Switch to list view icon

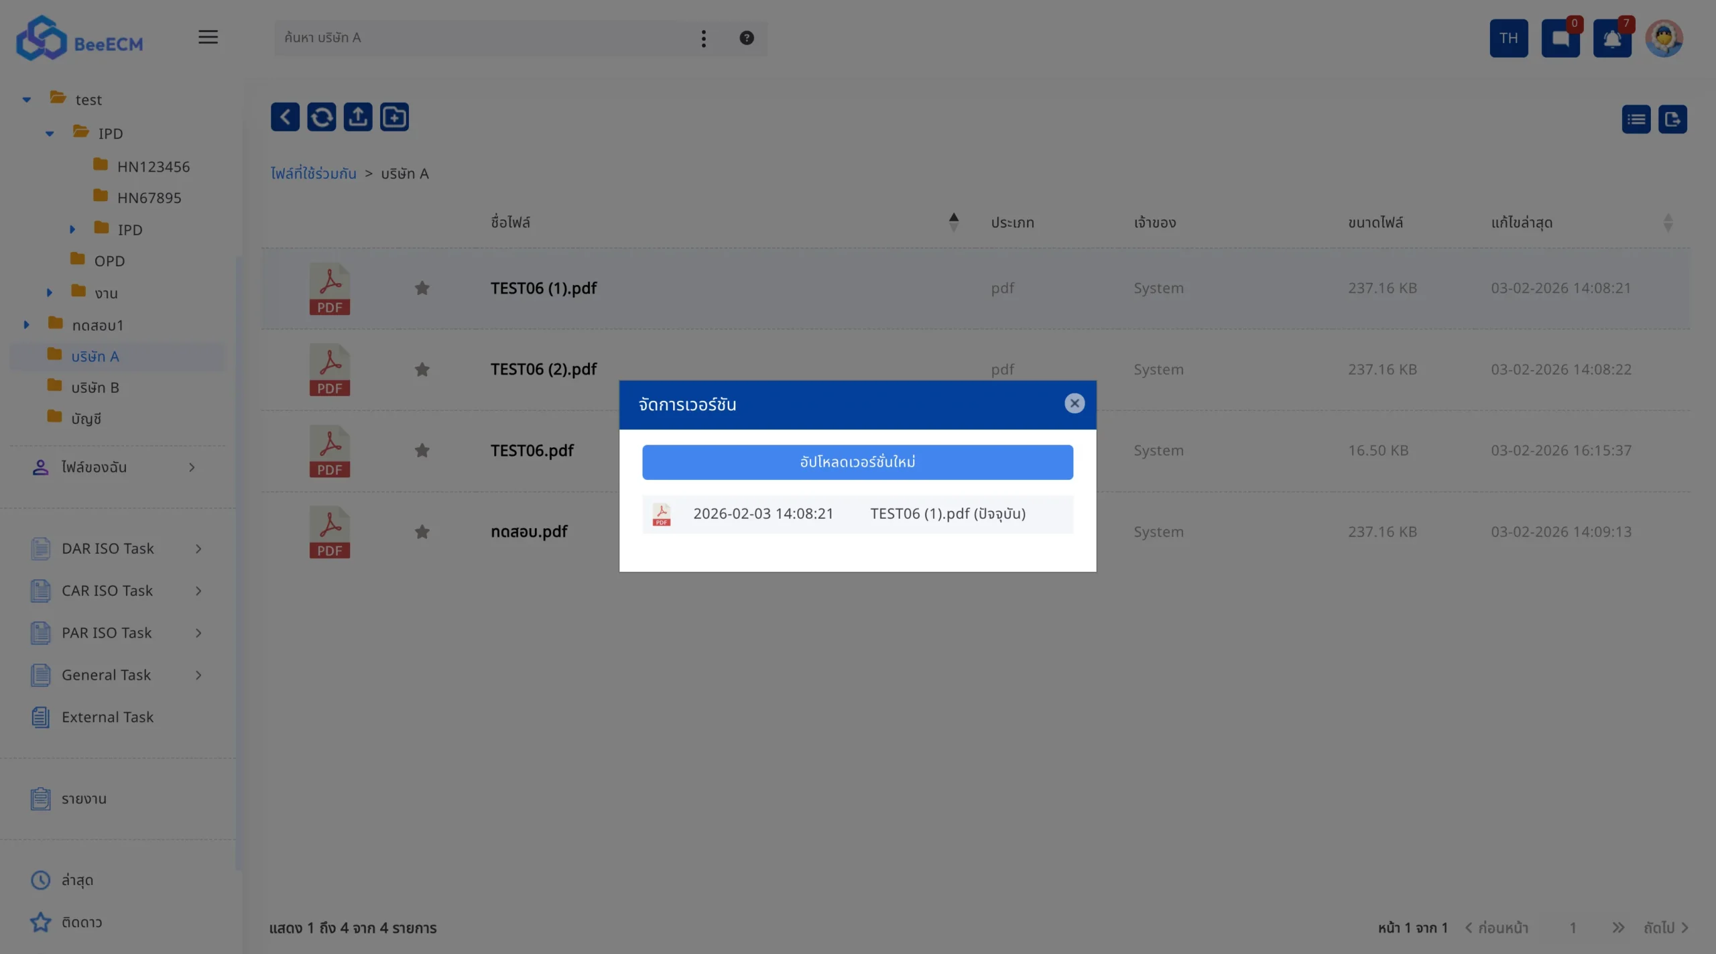[x=1636, y=119]
